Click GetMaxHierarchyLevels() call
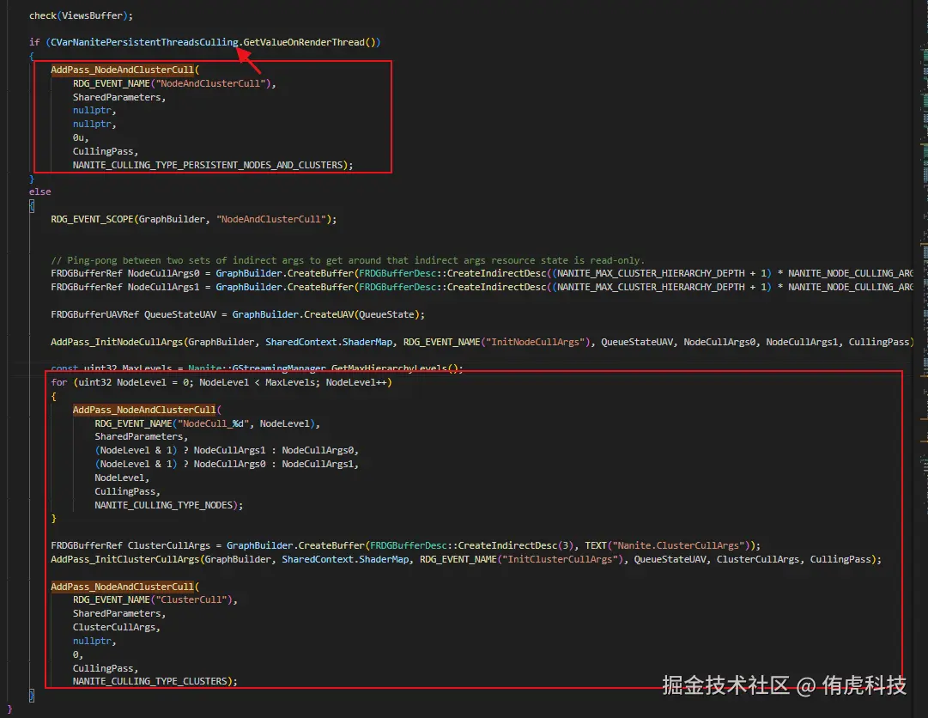This screenshot has width=928, height=718. [394, 368]
